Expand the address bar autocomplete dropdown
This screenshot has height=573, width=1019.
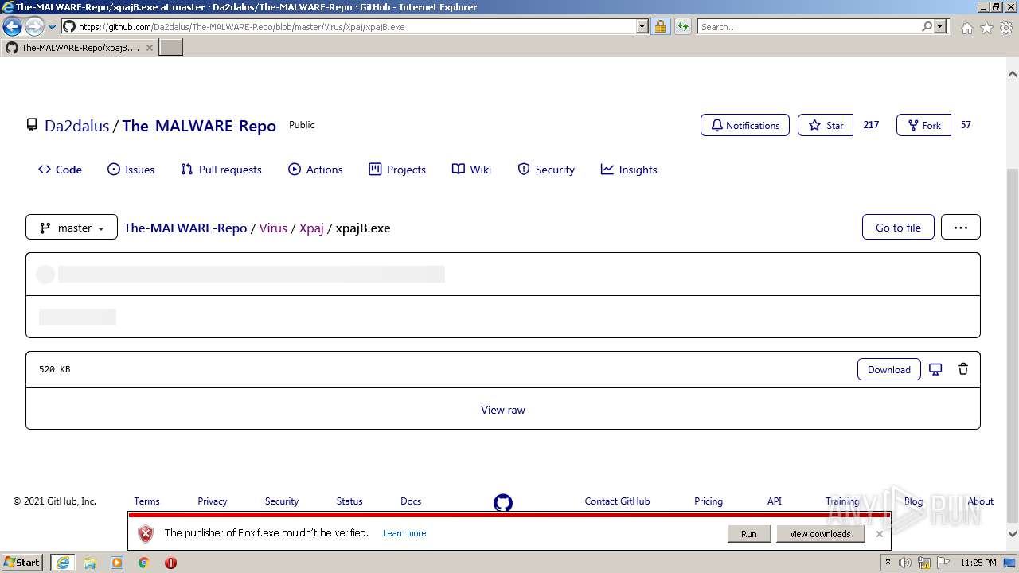642,27
